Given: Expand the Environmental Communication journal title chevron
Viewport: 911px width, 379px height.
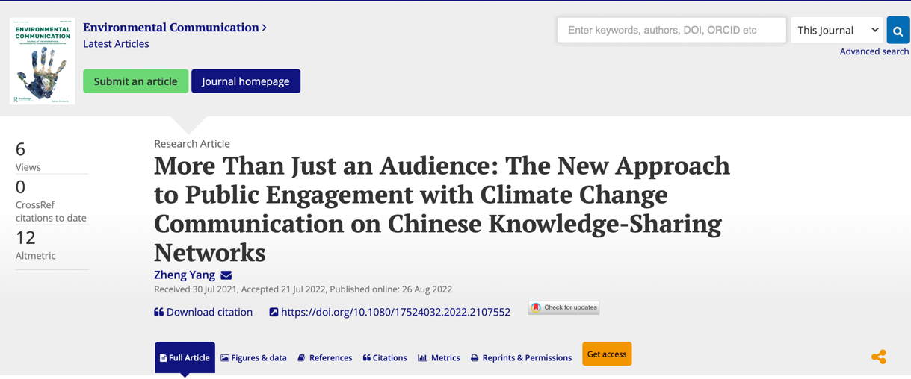Looking at the screenshot, I should point(265,28).
